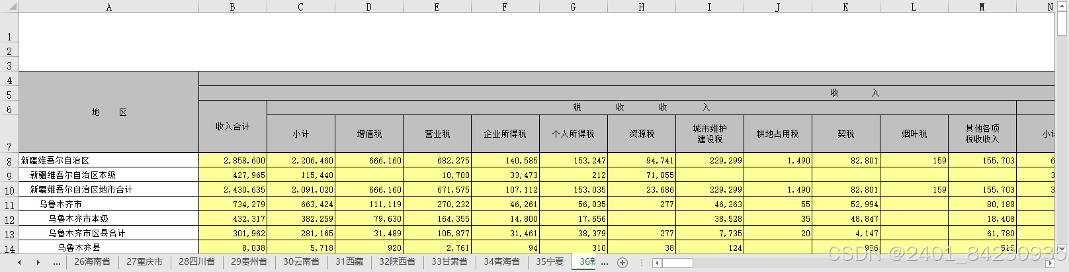This screenshot has height=272, width=1069.
Task: Select column F header
Action: (x=505, y=7)
